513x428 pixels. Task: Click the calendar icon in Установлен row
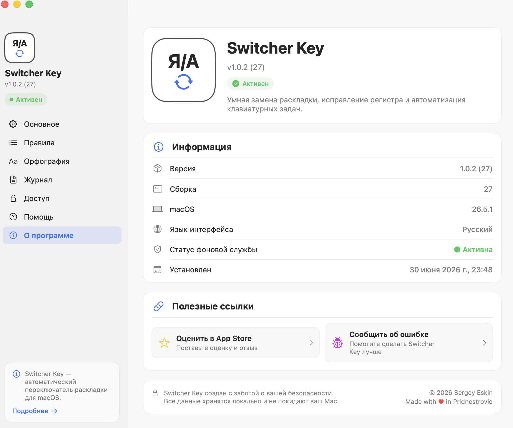coord(158,269)
